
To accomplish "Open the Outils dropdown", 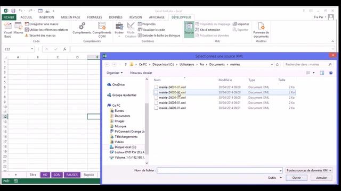I will click(275, 178).
